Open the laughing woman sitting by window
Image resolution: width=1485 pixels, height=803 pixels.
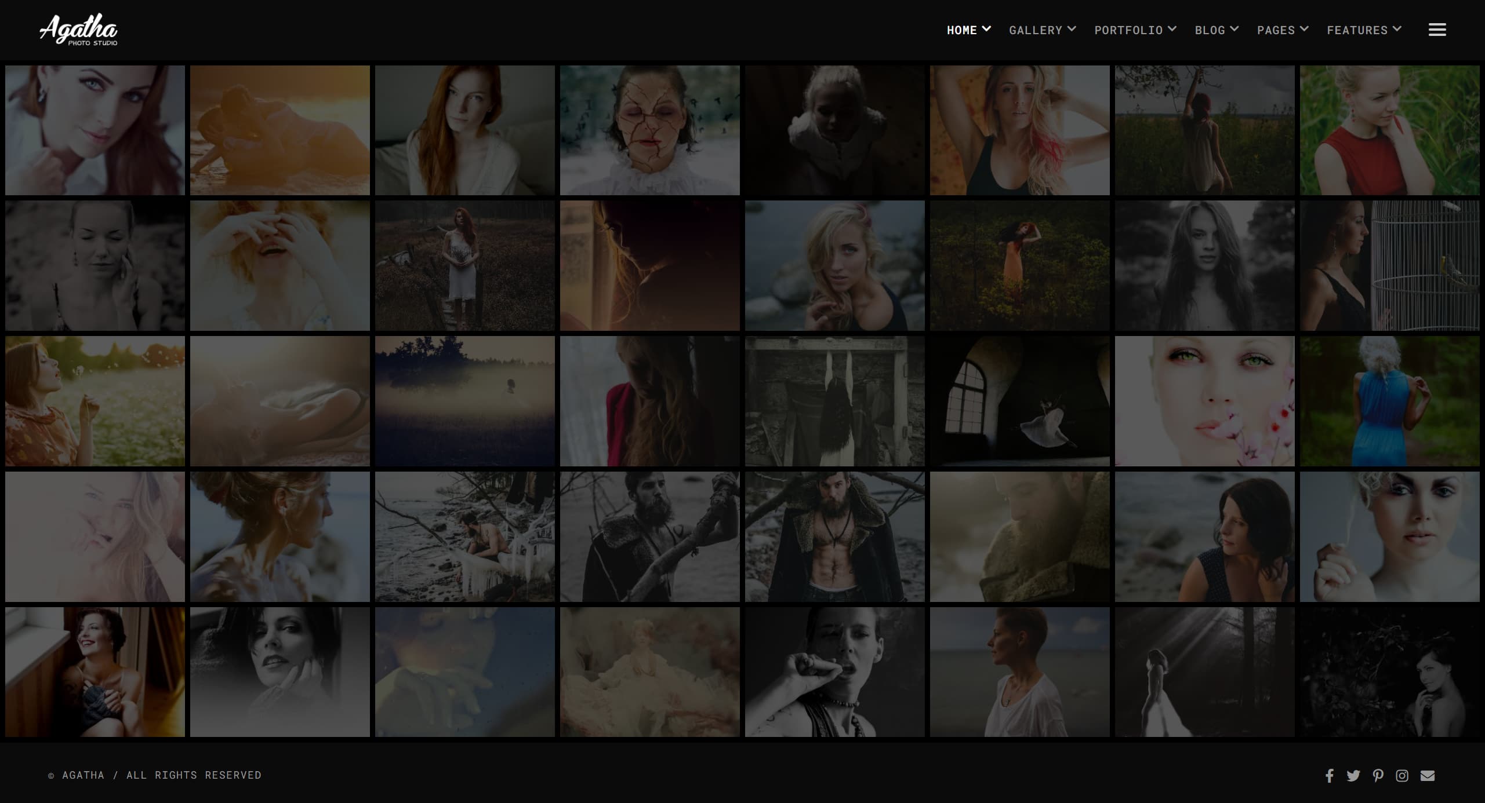pyautogui.click(x=95, y=672)
